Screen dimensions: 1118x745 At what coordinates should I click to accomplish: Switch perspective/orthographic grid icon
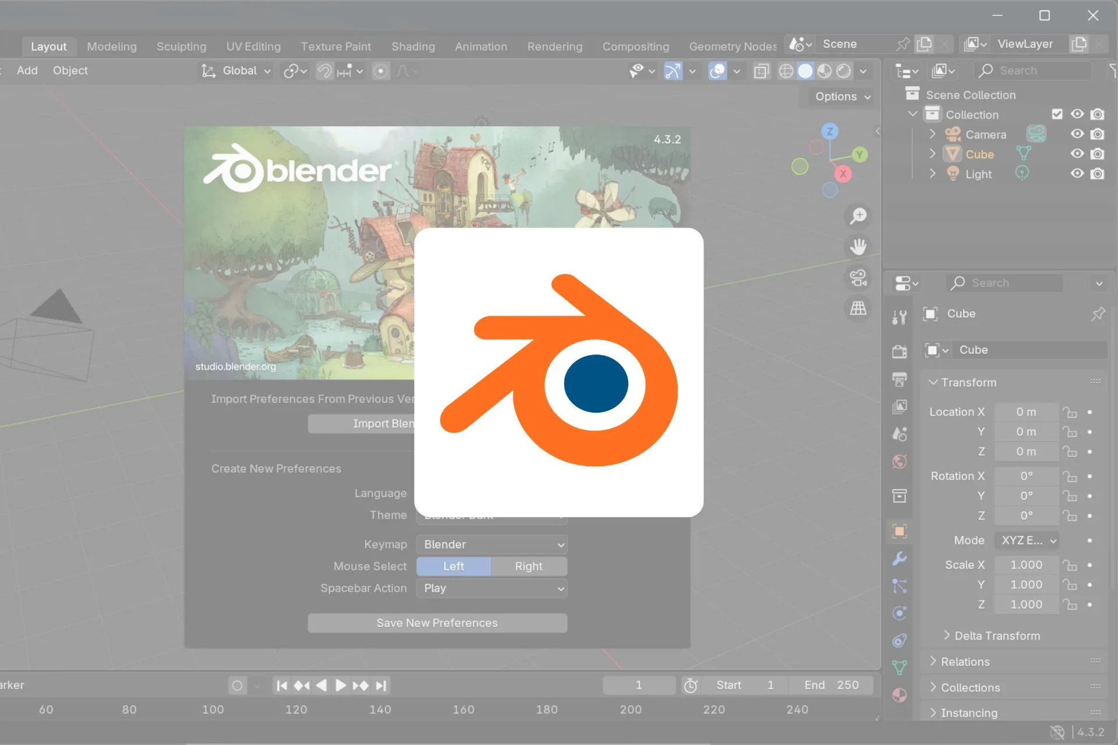858,308
